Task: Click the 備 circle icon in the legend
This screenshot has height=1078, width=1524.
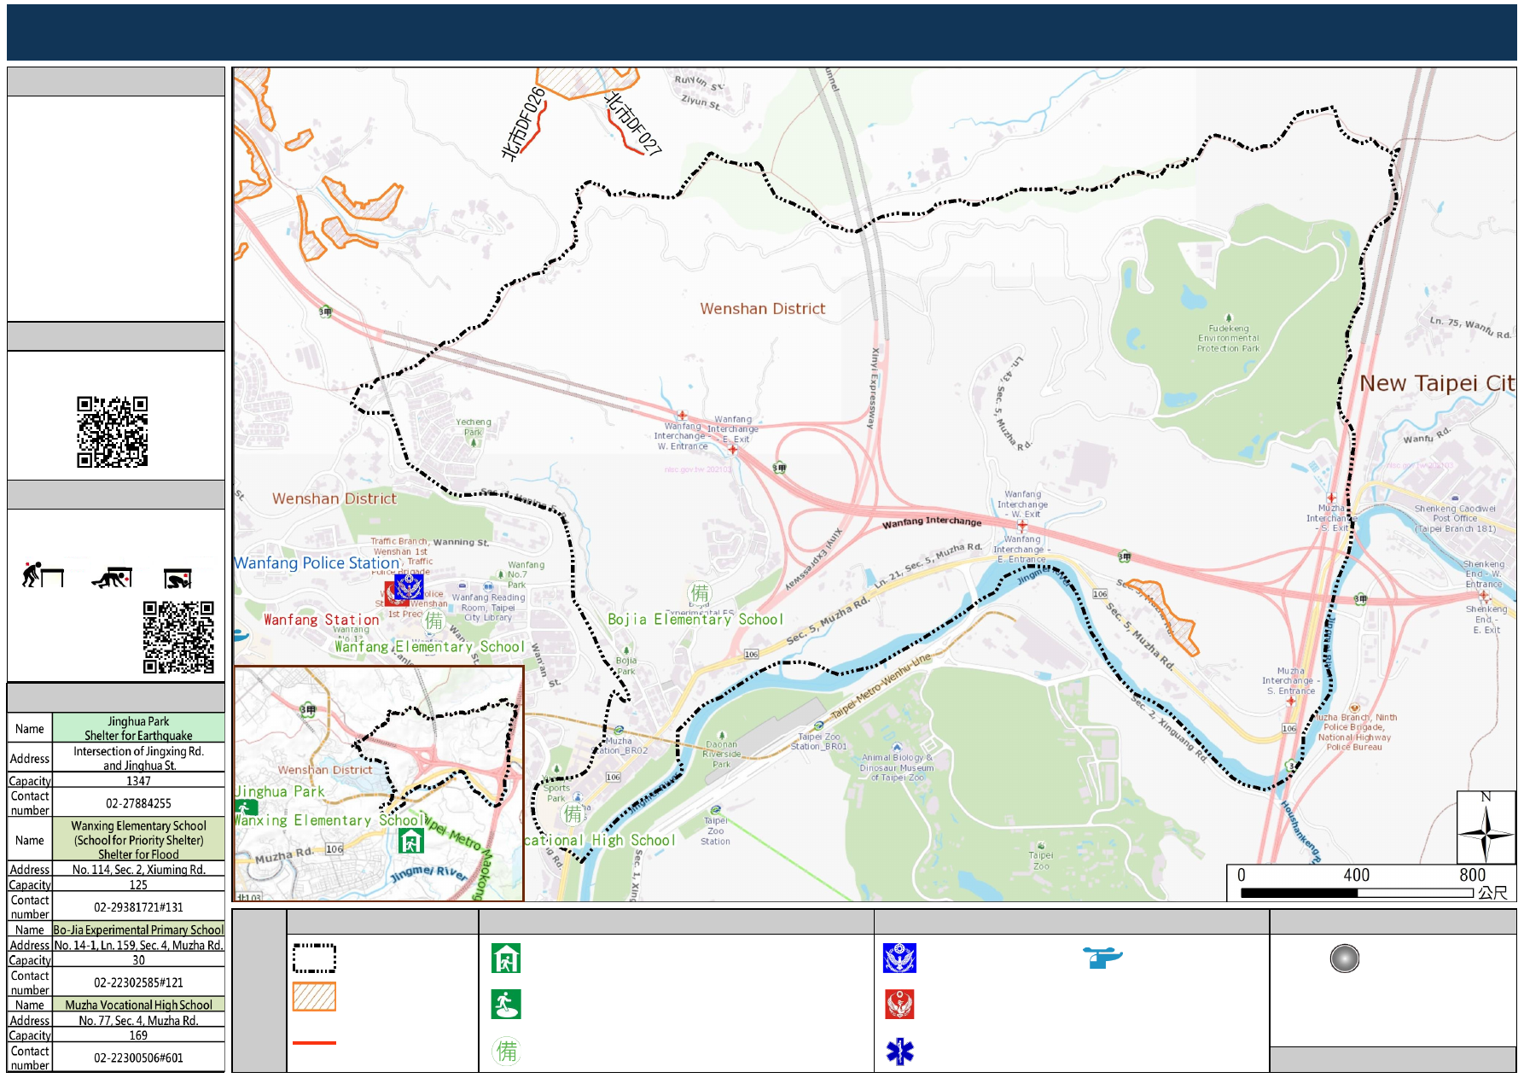Action: click(x=507, y=1051)
